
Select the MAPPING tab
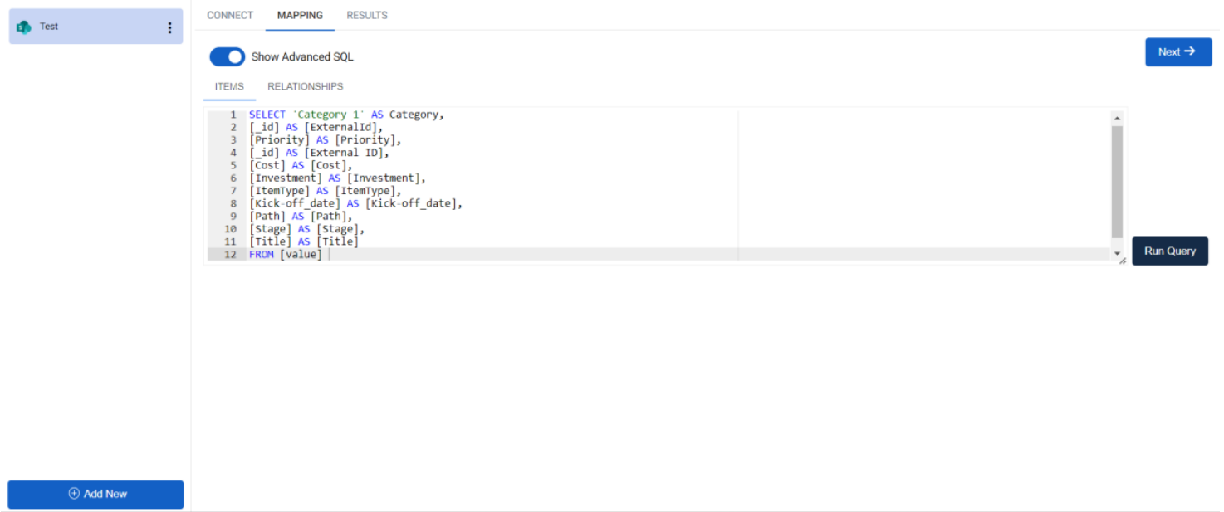pyautogui.click(x=300, y=15)
